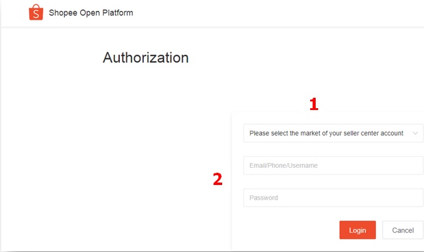Viewport: 424px width, 252px height.
Task: Choose a market from the seller center combo box
Action: point(333,133)
